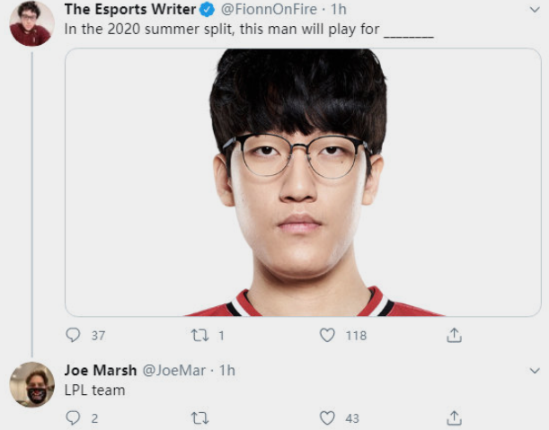Open the @FionnOnFire handle
The width and height of the screenshot is (549, 430).
(x=269, y=9)
